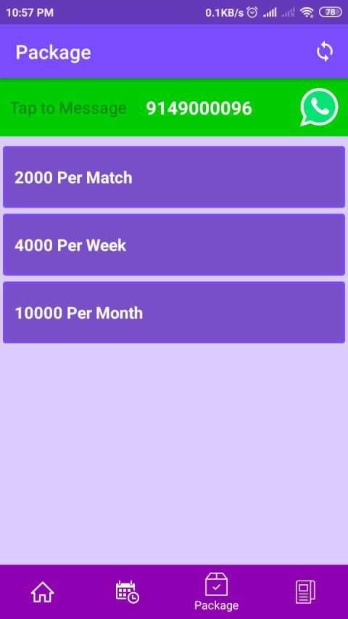
Task: Select the Package box icon
Action: coord(216,585)
